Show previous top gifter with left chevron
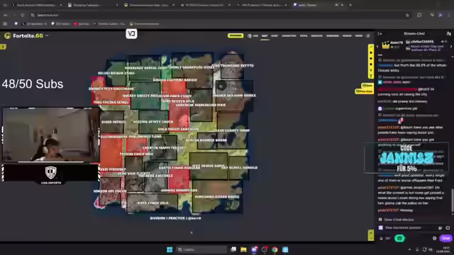The image size is (454, 255). tap(377, 46)
